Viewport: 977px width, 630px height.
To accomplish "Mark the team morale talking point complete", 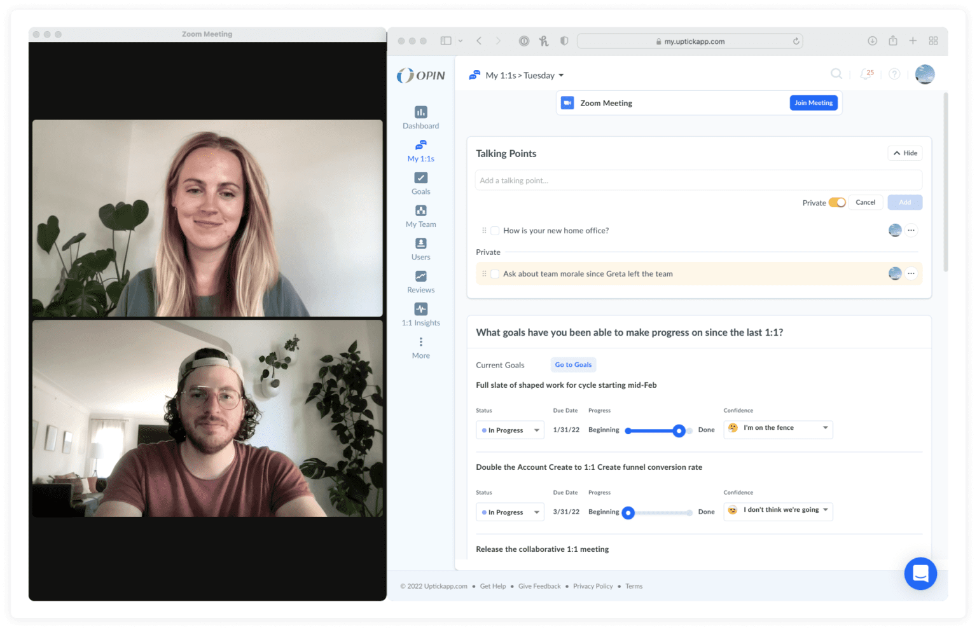I will pos(495,273).
